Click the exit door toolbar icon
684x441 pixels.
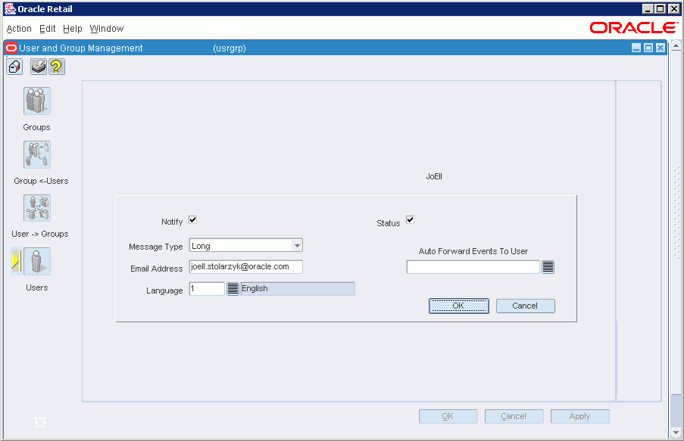coord(14,67)
